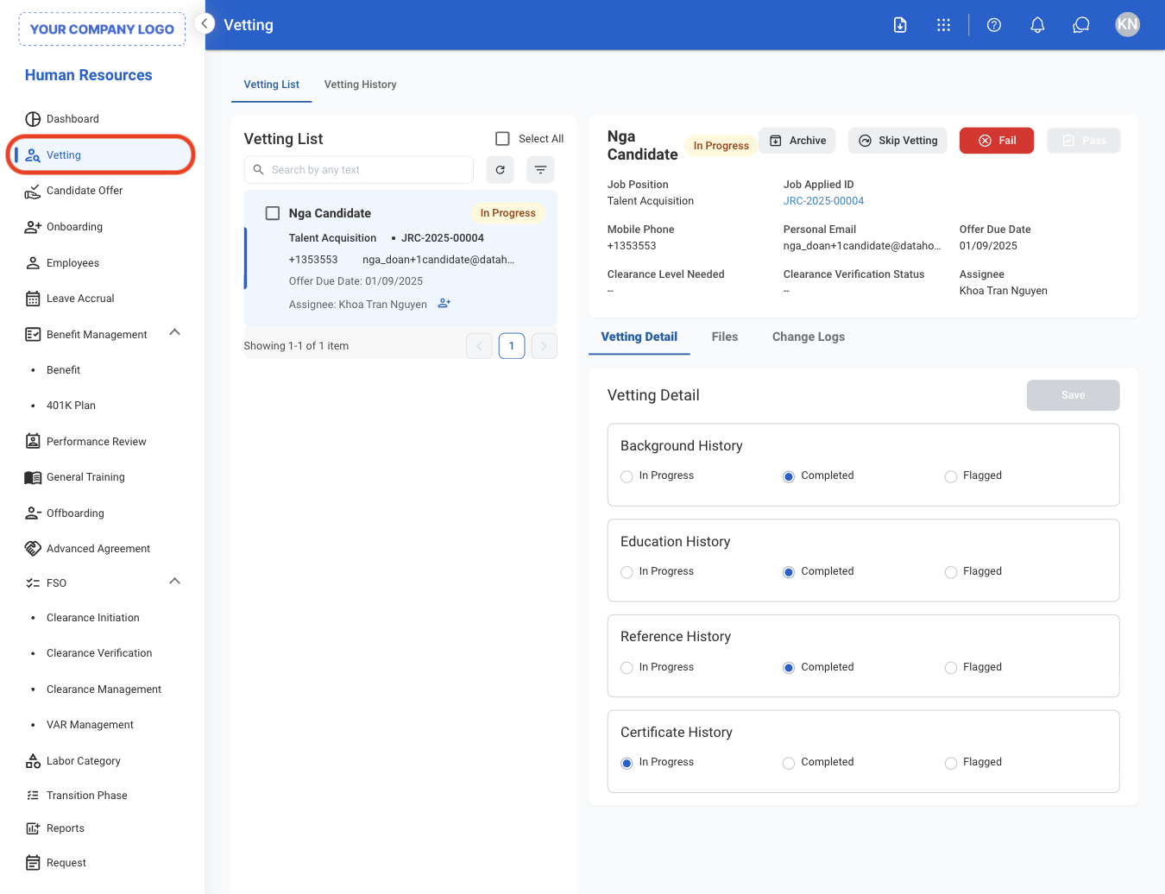Click the Search by any text field

coord(359,170)
